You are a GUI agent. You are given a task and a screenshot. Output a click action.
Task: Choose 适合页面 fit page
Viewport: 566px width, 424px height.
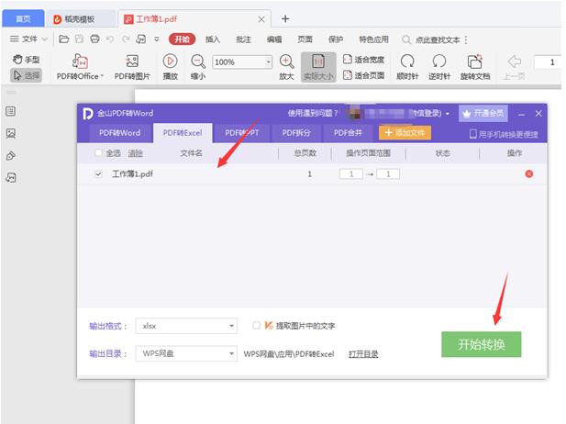point(363,75)
